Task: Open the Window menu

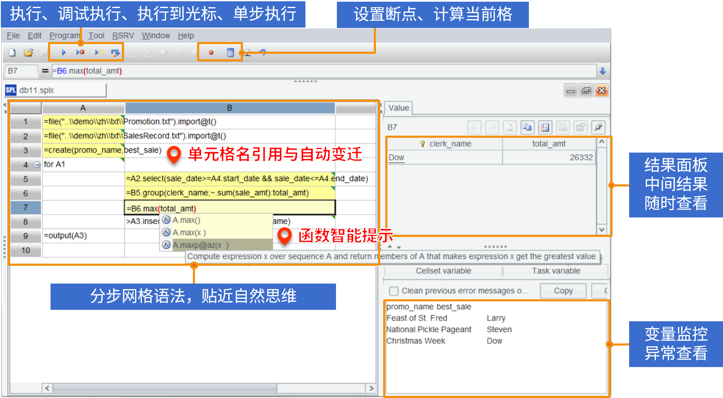Action: coord(156,36)
